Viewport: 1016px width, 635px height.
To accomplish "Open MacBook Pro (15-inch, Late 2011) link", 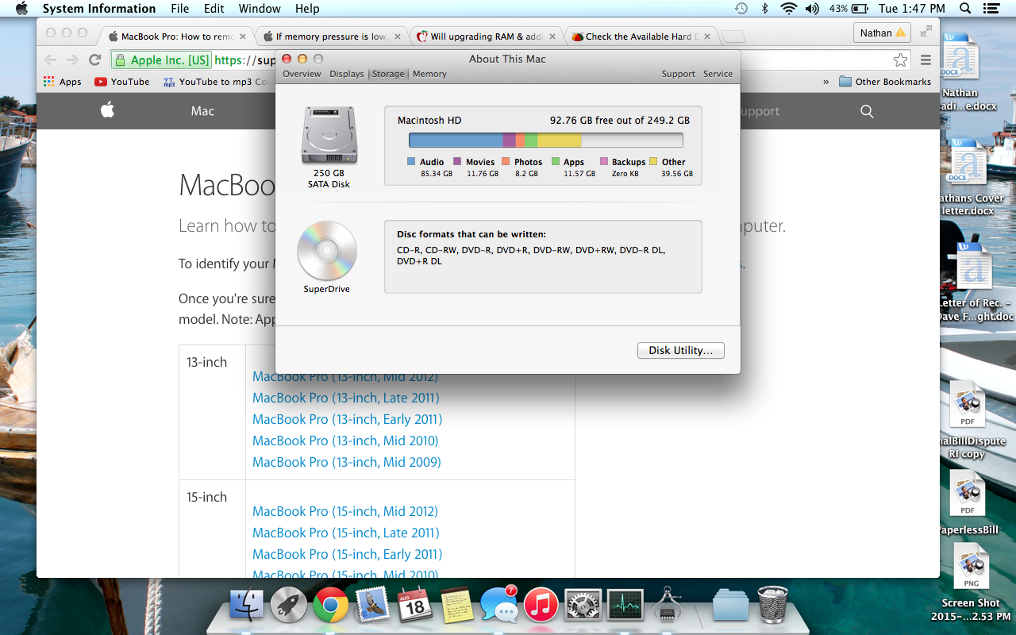I will [x=345, y=533].
